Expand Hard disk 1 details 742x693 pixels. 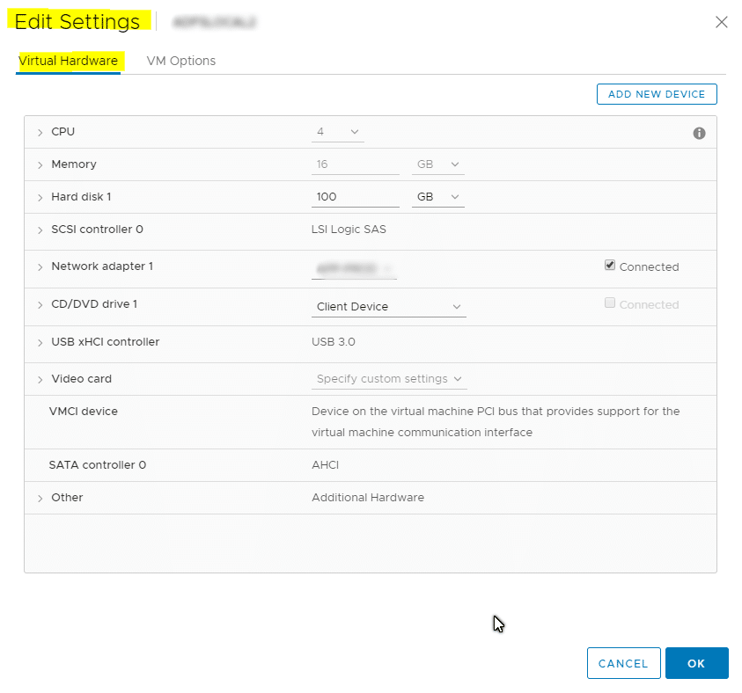tap(40, 197)
